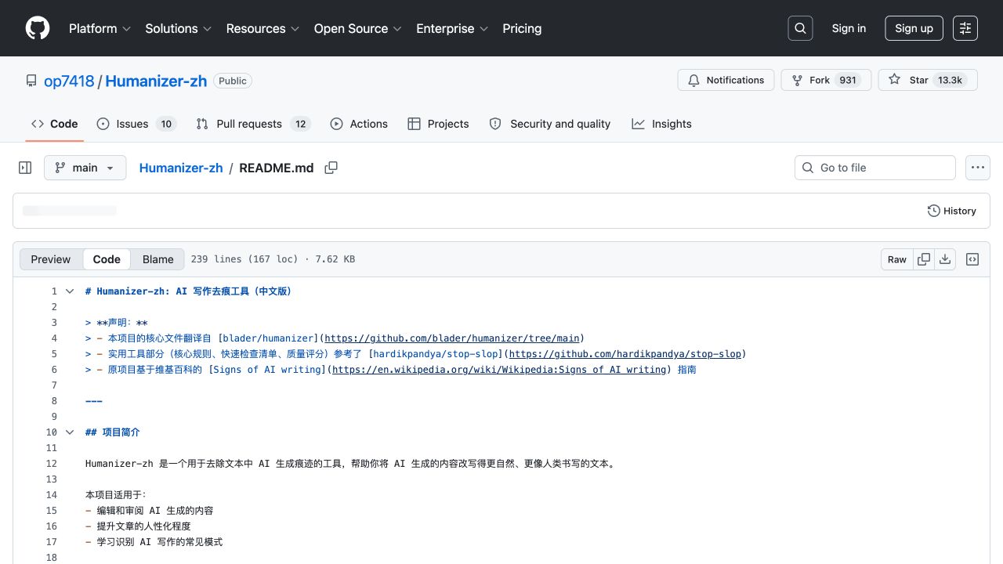Image resolution: width=1003 pixels, height=564 pixels.
Task: Open blader/humanizer GitHub URL in line 4
Action: (x=452, y=338)
